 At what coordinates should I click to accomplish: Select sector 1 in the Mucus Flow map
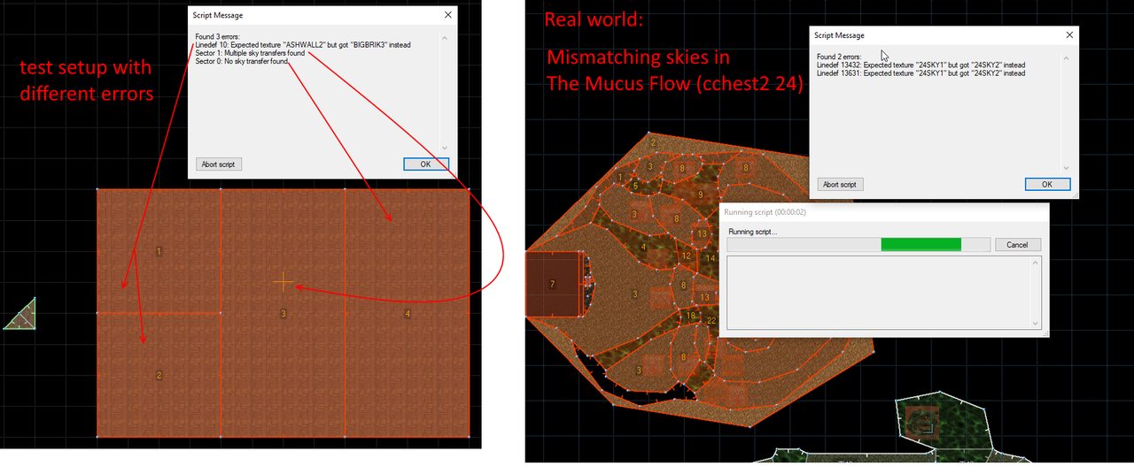point(619,179)
